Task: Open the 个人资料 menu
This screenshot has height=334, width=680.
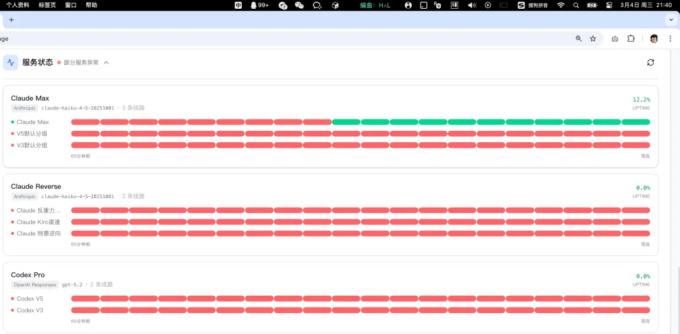Action: tap(18, 5)
